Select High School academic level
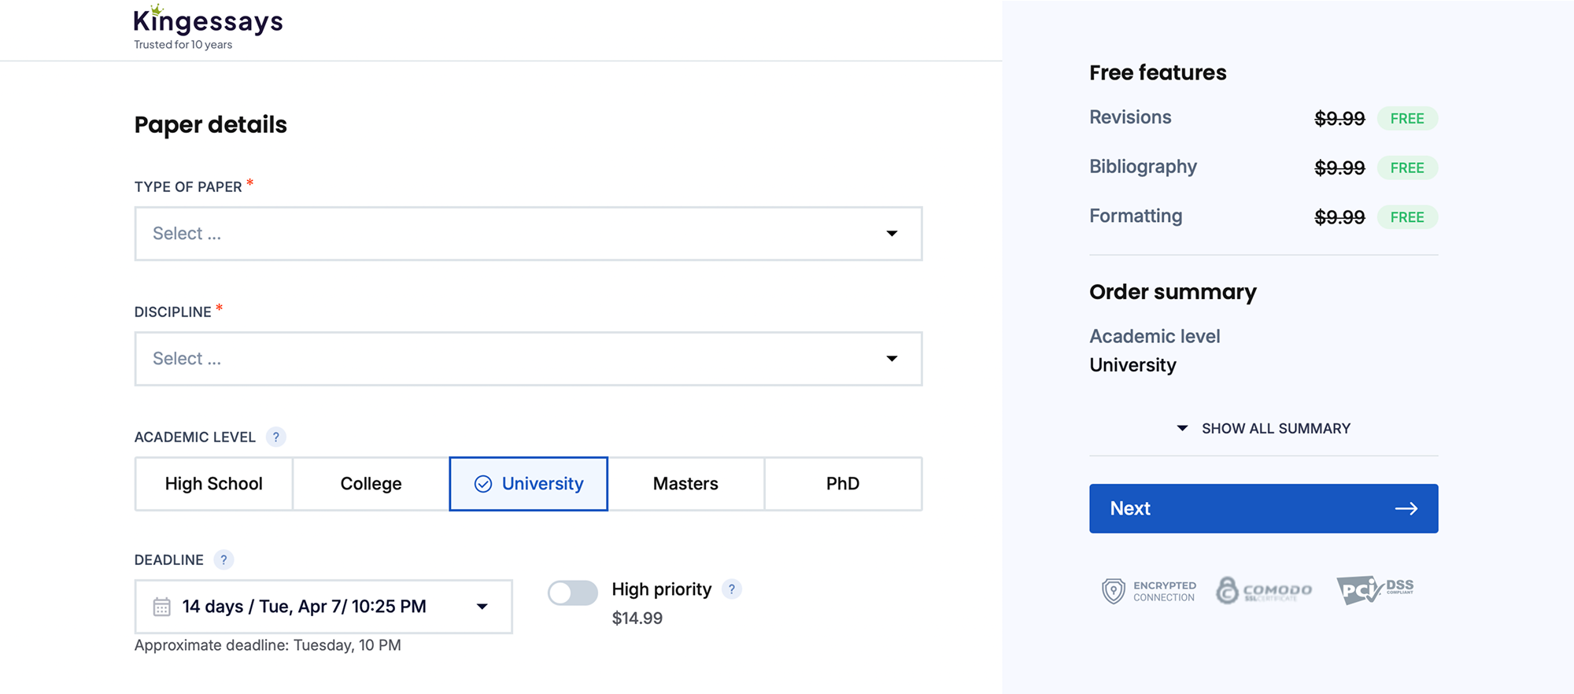Image resolution: width=1574 pixels, height=694 pixels. tap(214, 484)
